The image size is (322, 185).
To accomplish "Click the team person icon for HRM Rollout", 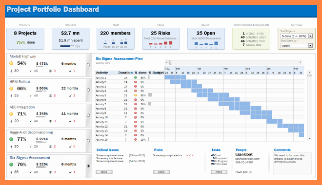I will click(x=11, y=96).
